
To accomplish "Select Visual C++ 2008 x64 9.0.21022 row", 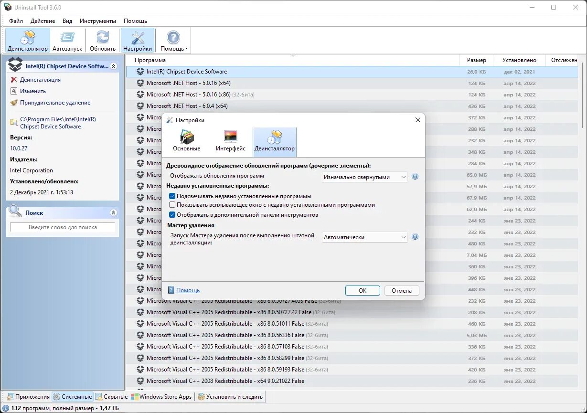I will point(352,381).
